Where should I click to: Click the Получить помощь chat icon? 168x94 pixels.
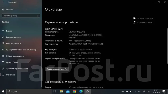(x=134, y=18)
